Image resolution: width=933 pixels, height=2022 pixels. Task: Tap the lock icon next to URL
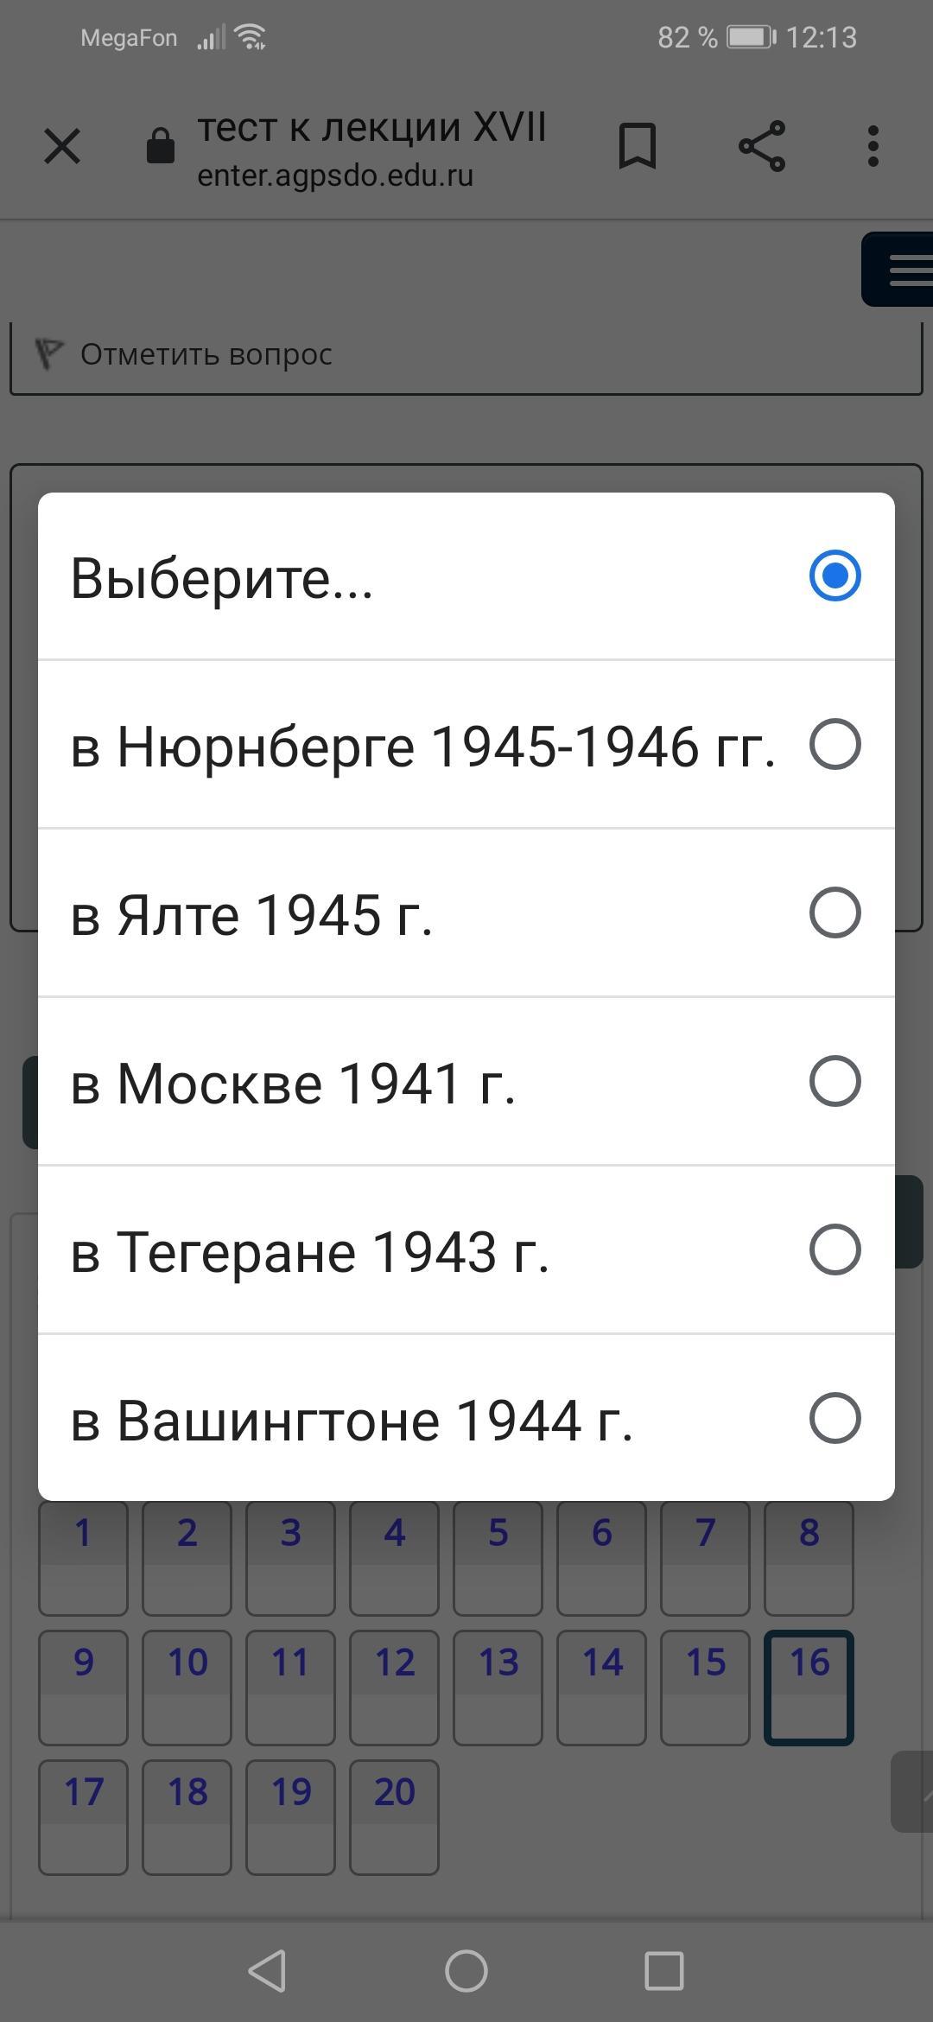click(160, 146)
